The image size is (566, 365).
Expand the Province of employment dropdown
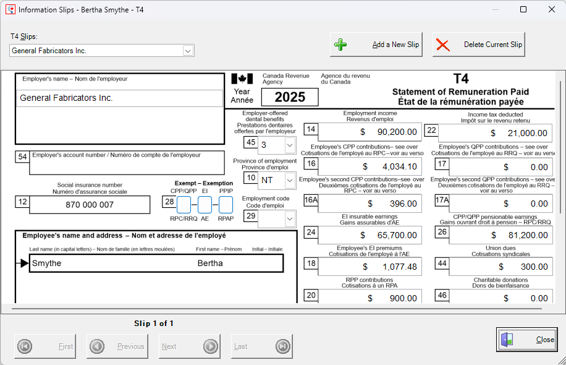point(290,180)
